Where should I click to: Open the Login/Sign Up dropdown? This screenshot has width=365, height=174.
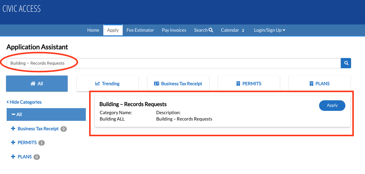[270, 30]
